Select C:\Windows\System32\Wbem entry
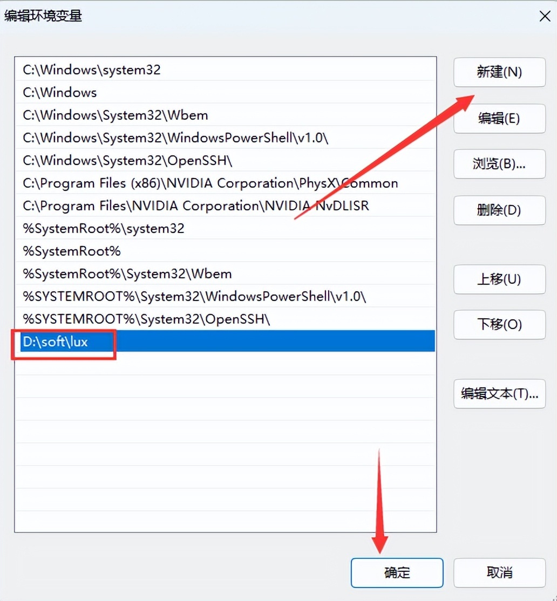 (225, 115)
